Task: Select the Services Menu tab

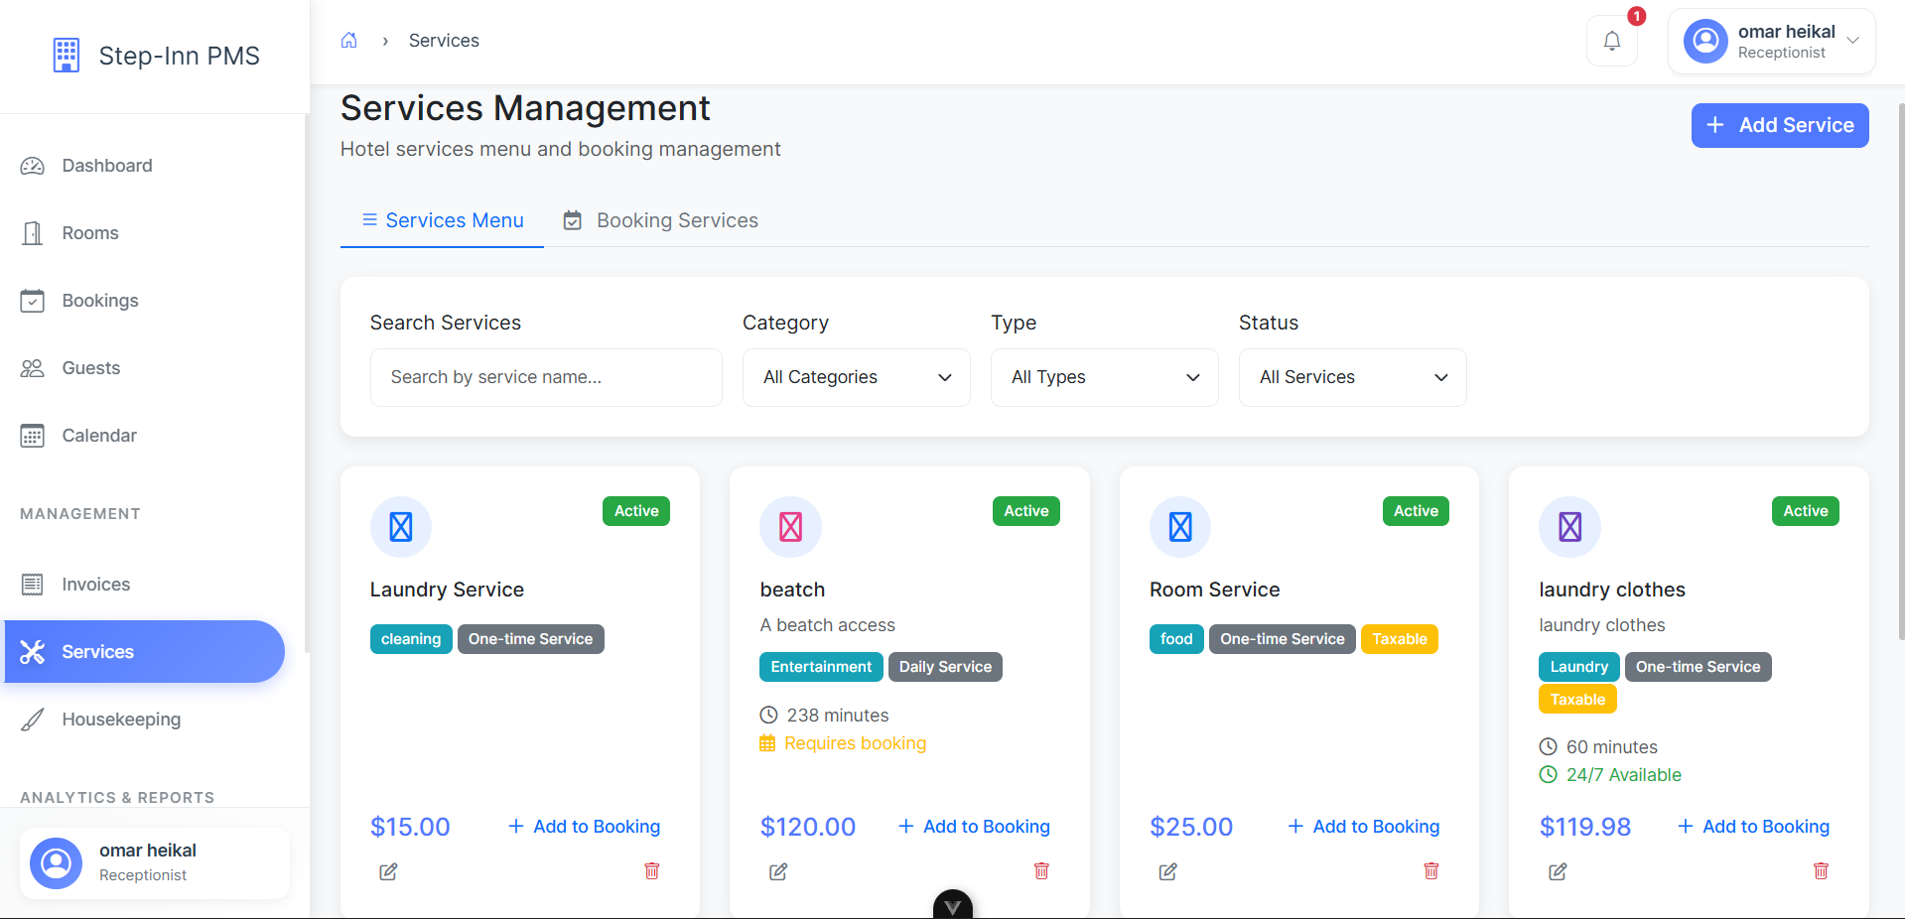Action: [442, 220]
